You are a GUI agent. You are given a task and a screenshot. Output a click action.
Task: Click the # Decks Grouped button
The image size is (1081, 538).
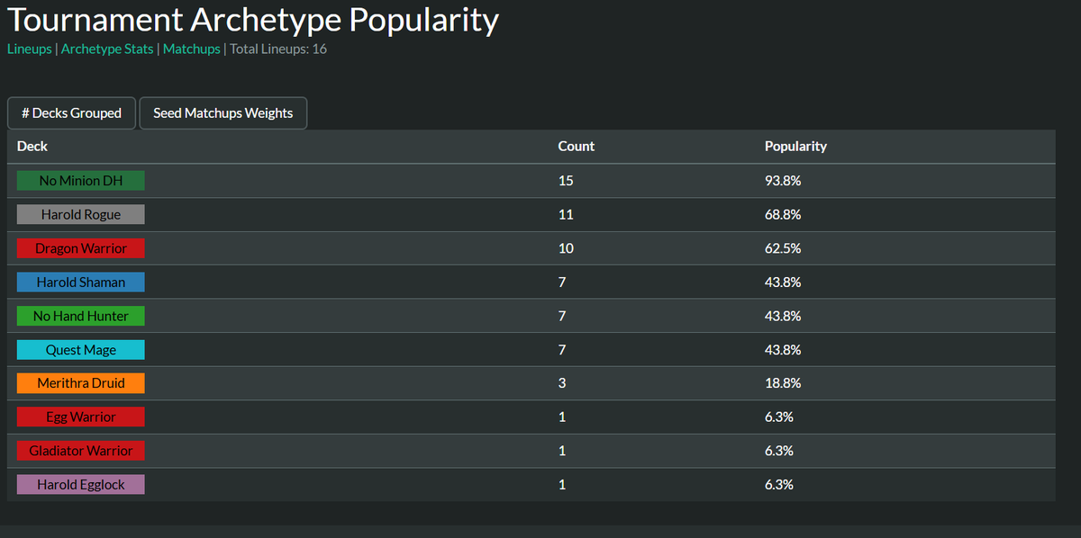(x=71, y=113)
